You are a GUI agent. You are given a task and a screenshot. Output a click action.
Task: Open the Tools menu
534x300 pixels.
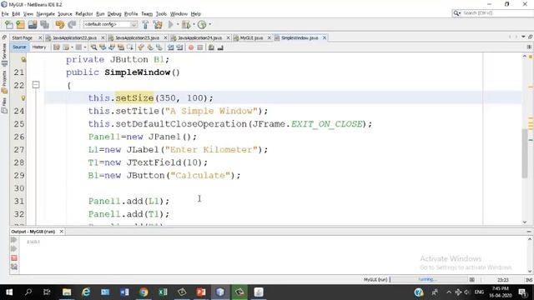(x=161, y=14)
